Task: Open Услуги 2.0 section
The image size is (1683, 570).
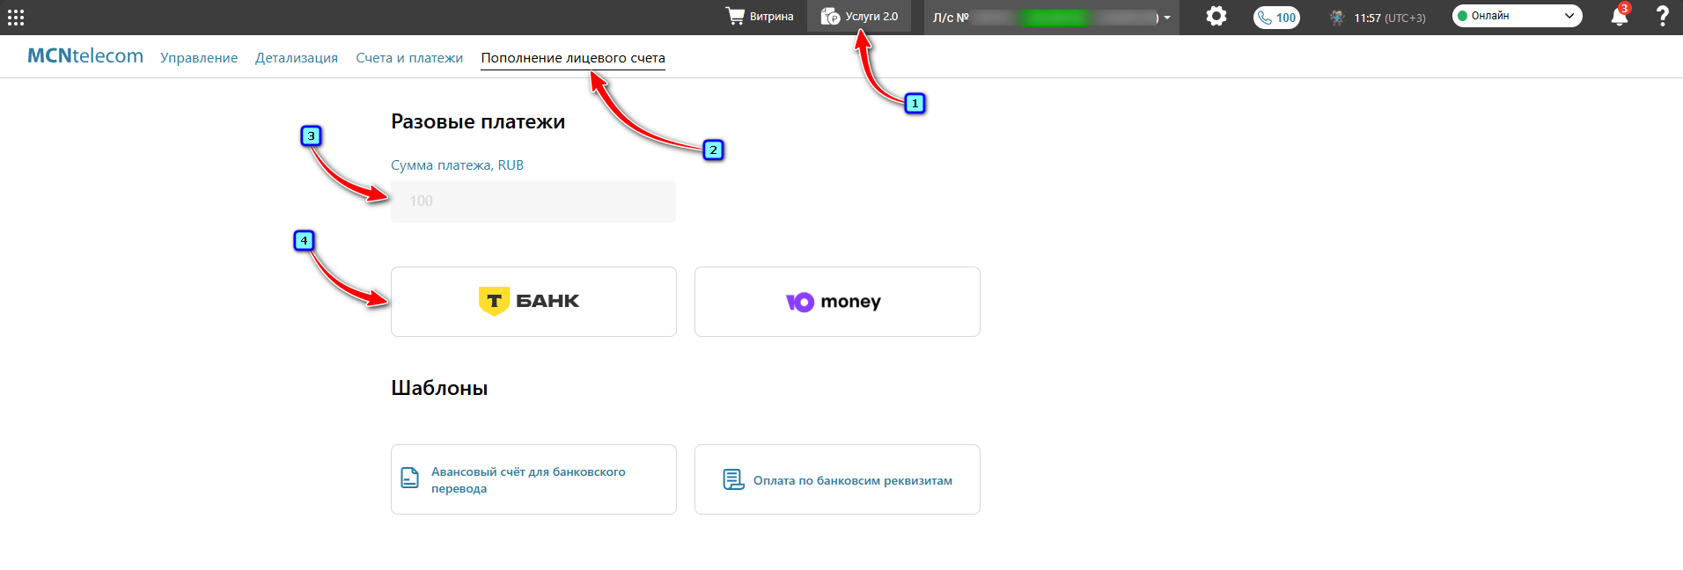Action: [859, 17]
